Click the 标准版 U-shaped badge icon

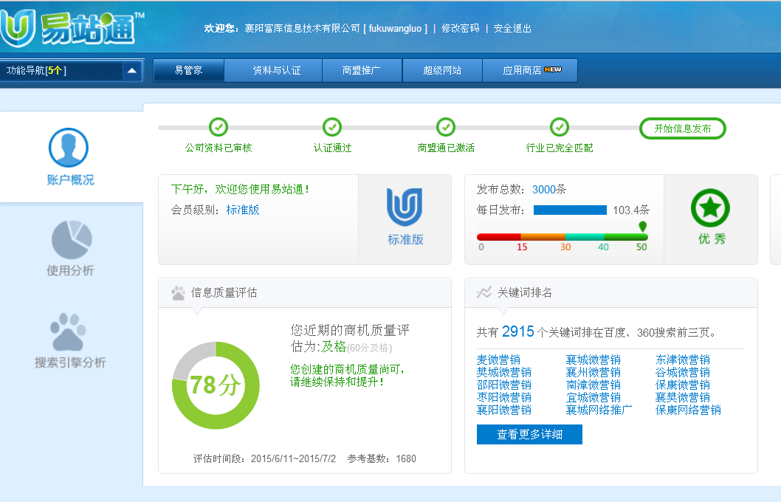click(405, 207)
